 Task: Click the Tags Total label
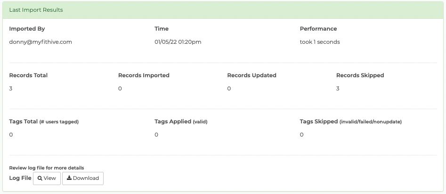pos(44,121)
